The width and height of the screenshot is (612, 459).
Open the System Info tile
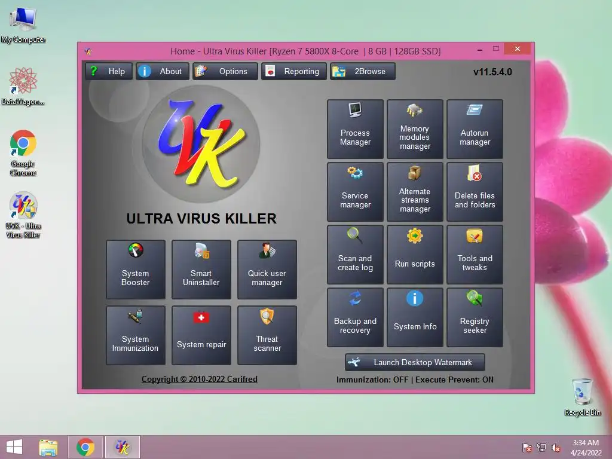[x=415, y=318]
